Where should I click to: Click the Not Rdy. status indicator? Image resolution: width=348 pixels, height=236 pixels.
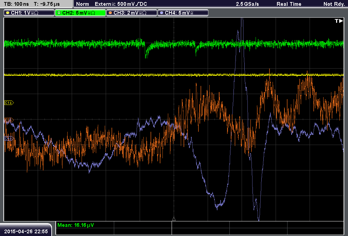[x=334, y=4]
